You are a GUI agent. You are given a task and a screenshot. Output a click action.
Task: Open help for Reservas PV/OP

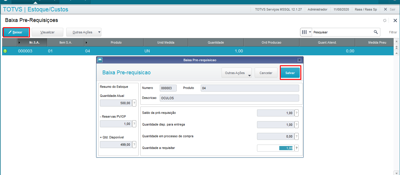(x=134, y=124)
